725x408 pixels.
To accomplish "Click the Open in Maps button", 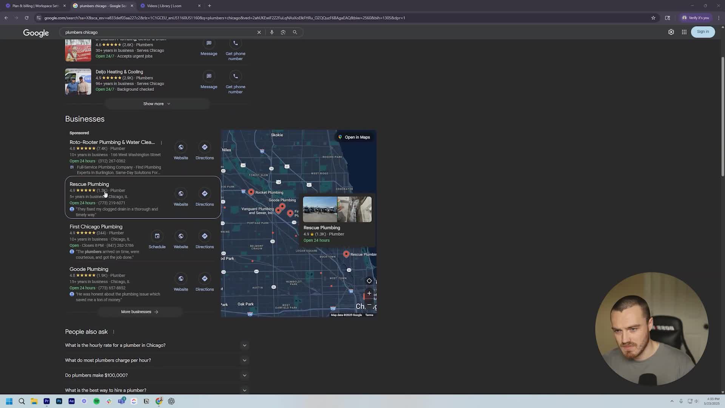I will coord(354,138).
